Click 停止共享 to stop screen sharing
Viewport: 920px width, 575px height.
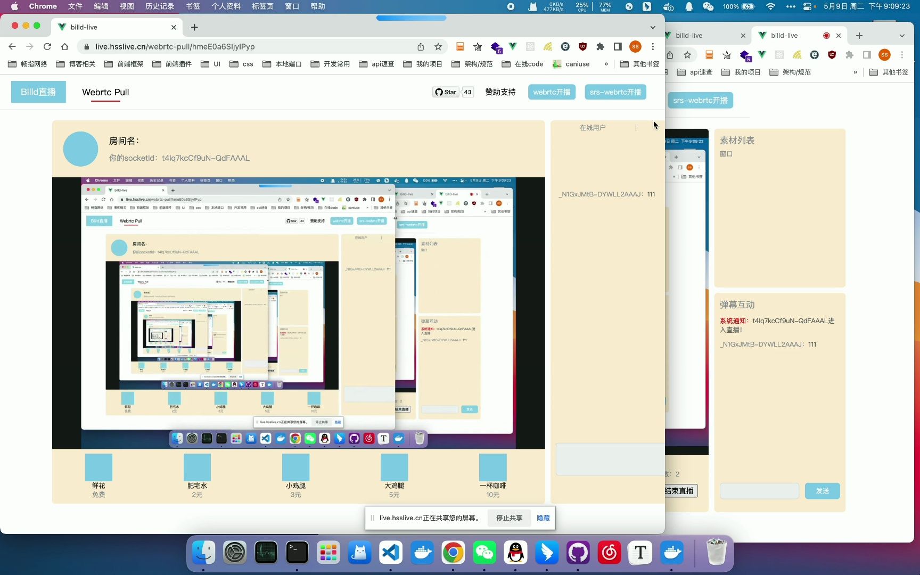(x=510, y=518)
